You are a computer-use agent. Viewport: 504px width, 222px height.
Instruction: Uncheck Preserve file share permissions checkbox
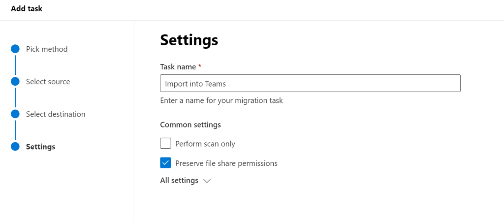pos(166,163)
